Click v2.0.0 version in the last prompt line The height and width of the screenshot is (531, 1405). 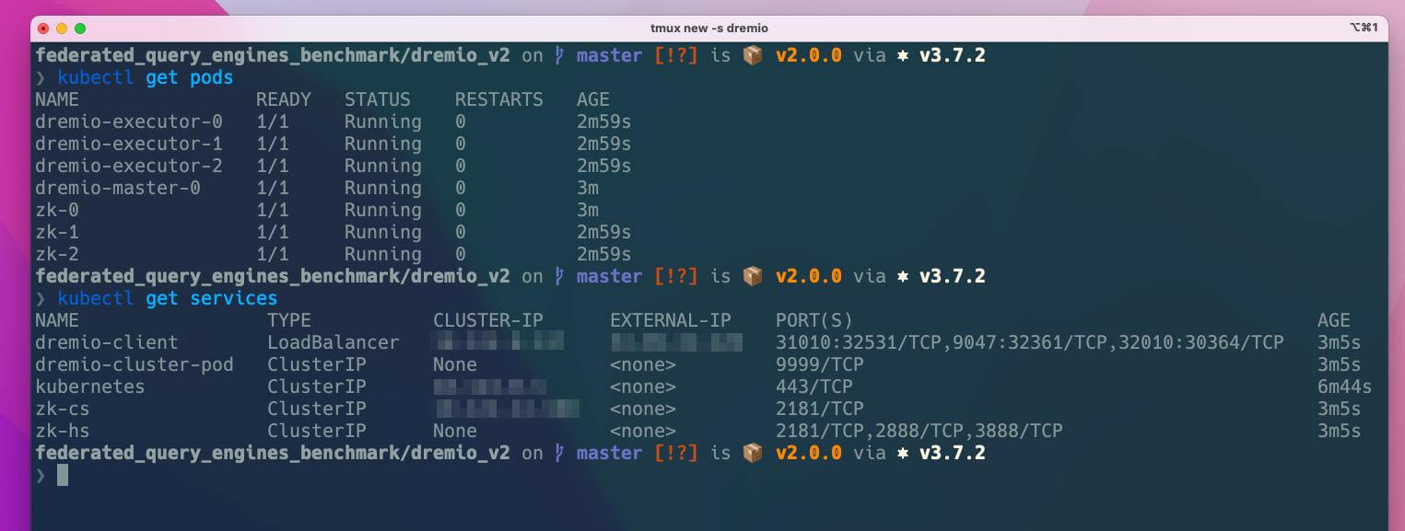coord(809,453)
